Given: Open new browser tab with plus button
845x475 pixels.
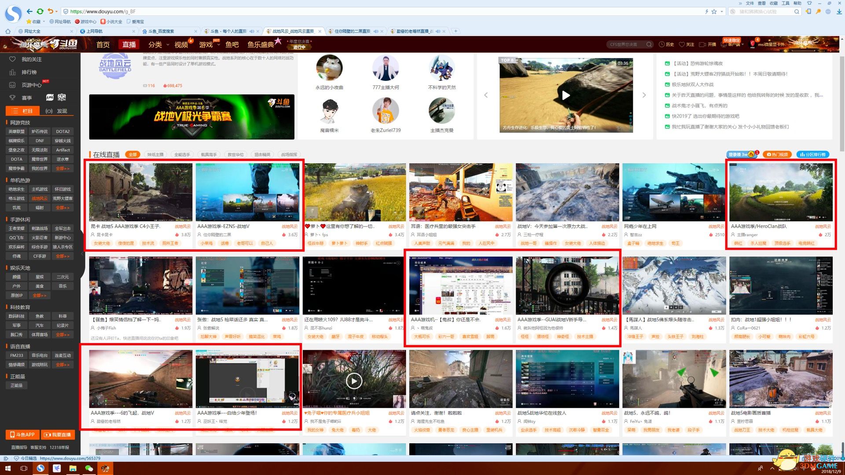Looking at the screenshot, I should point(456,31).
